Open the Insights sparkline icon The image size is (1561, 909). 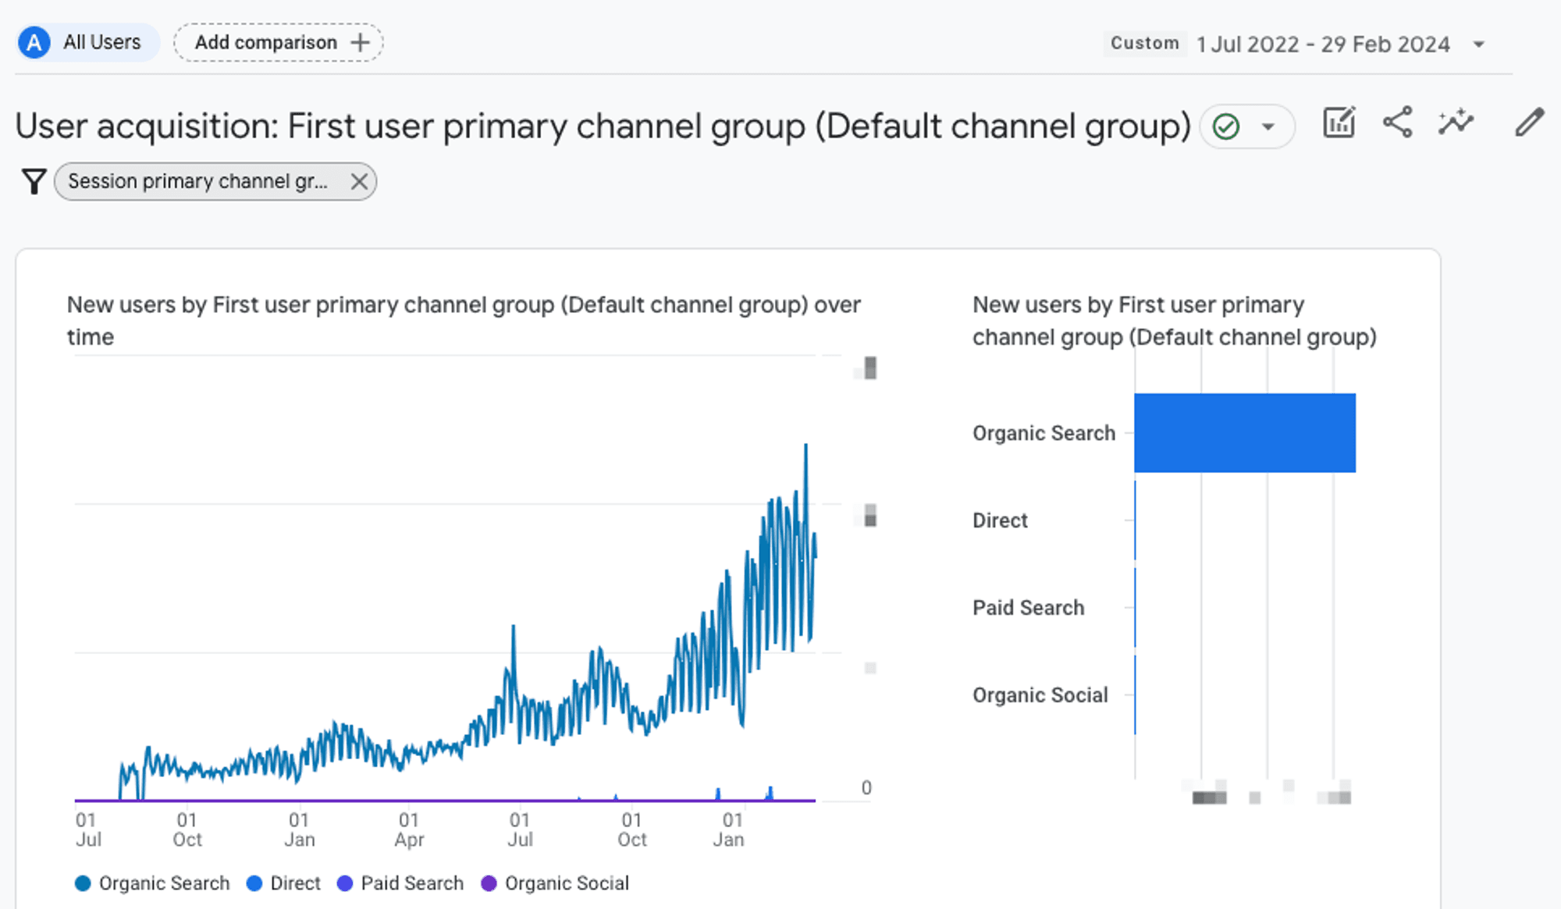coord(1456,123)
